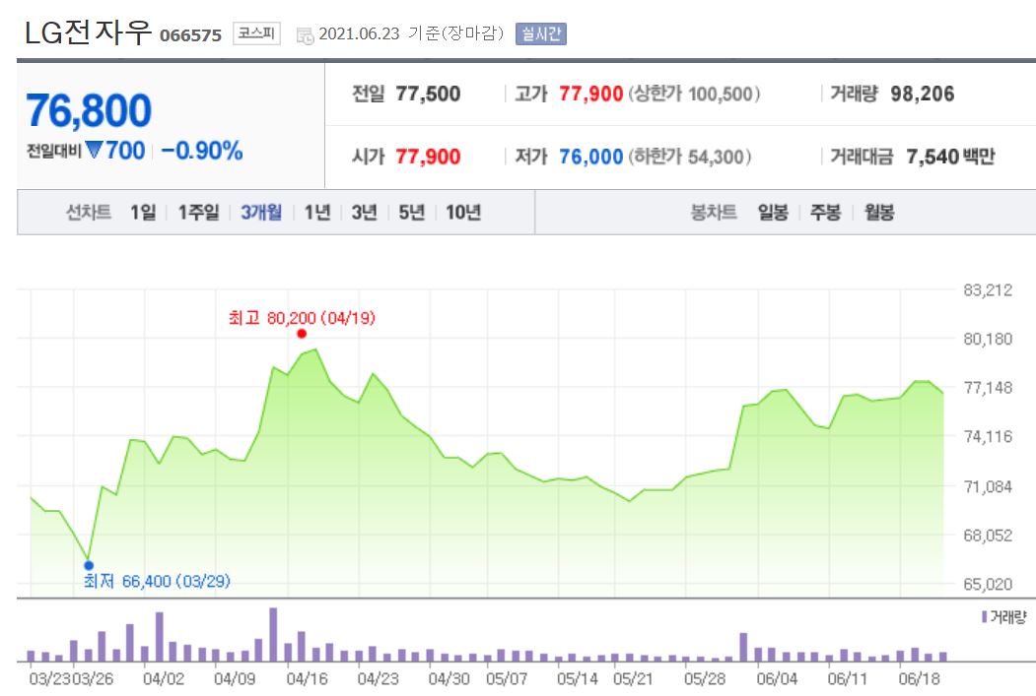Show the 10년 chart
Screen dimensions: 1036x696
[x=458, y=212]
